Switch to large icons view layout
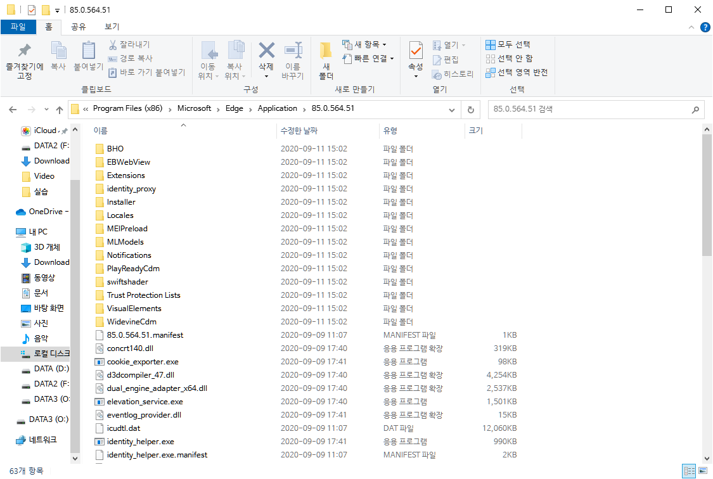Image resolution: width=713 pixels, height=479 pixels. (x=702, y=471)
